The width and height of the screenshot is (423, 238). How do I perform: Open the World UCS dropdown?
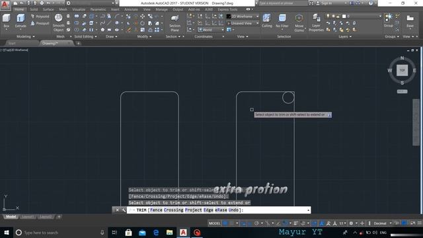[x=211, y=30]
